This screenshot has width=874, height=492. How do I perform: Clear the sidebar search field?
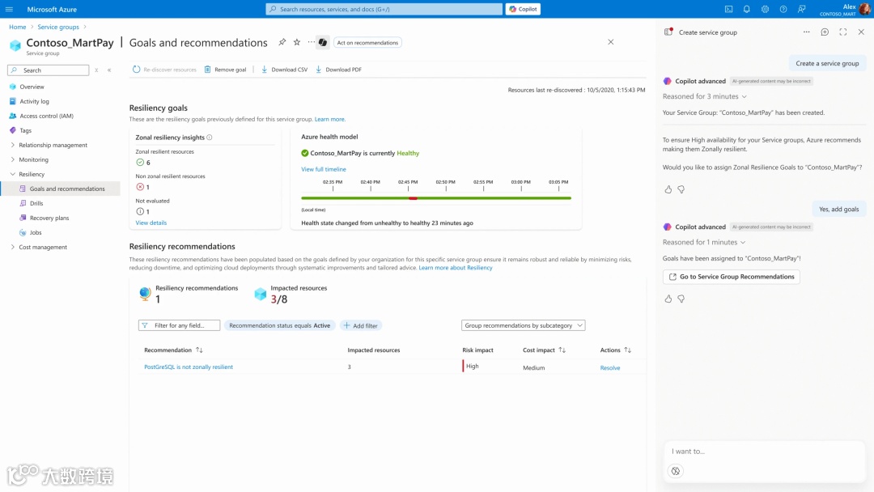point(96,70)
